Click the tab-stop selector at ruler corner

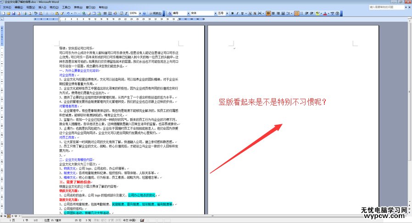(x=2, y=19)
